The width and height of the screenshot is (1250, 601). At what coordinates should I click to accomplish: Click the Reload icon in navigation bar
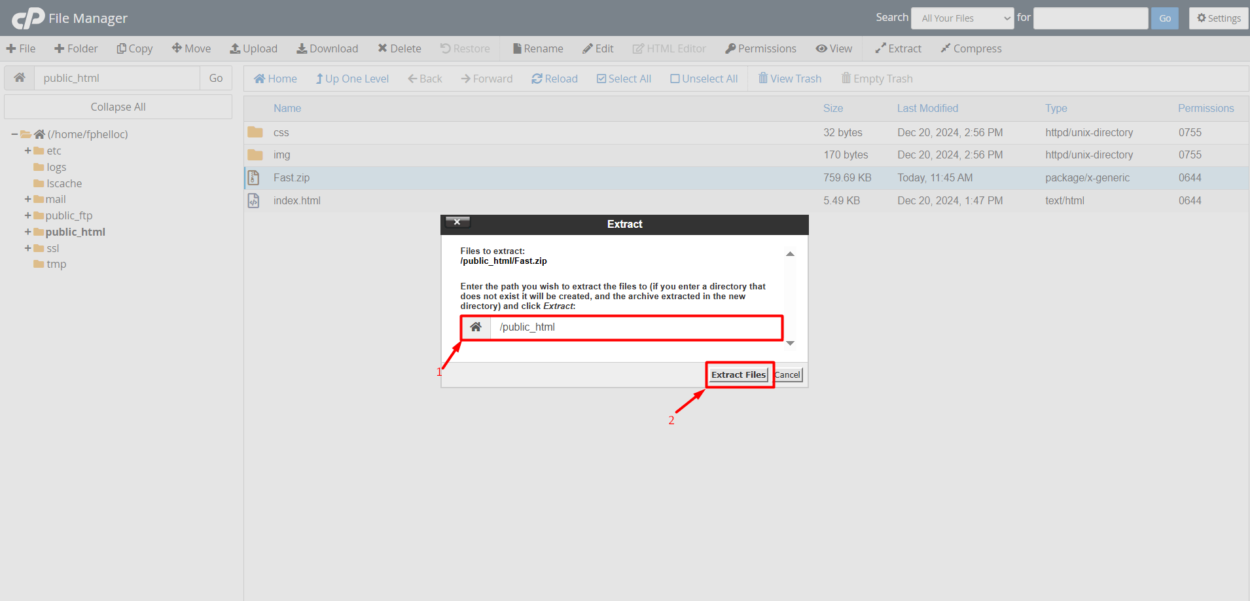coord(537,79)
